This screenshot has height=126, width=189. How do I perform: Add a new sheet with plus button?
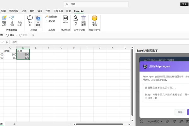coord(14,124)
